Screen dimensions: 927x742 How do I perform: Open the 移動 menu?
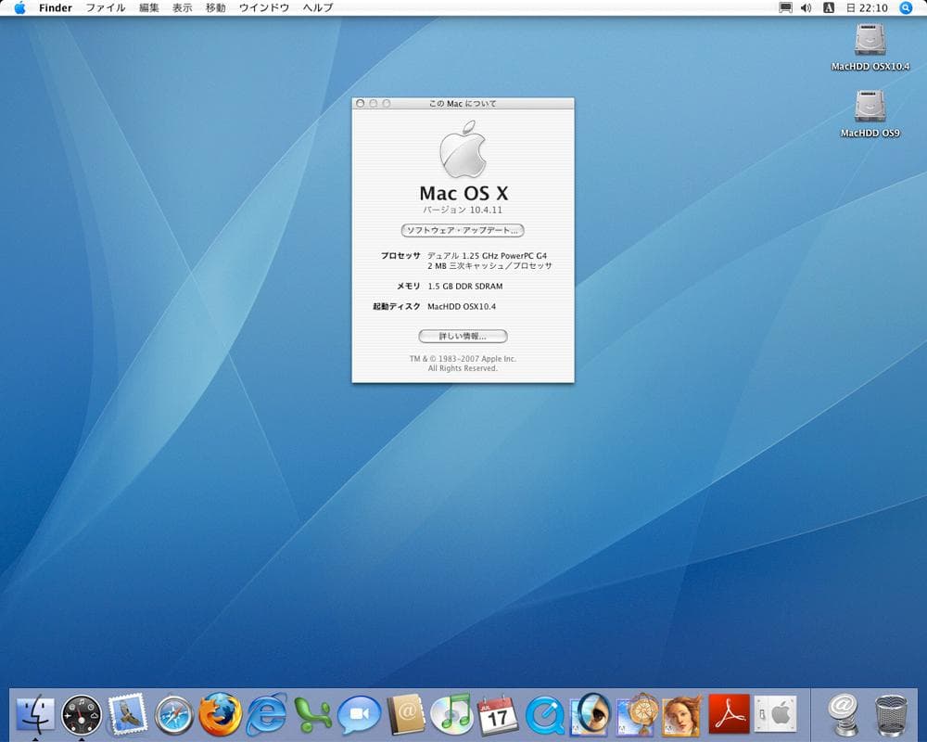[215, 7]
